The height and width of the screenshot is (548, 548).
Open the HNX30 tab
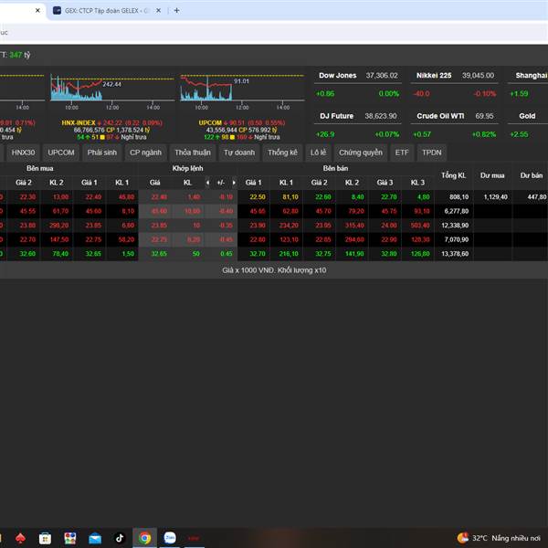coord(23,153)
